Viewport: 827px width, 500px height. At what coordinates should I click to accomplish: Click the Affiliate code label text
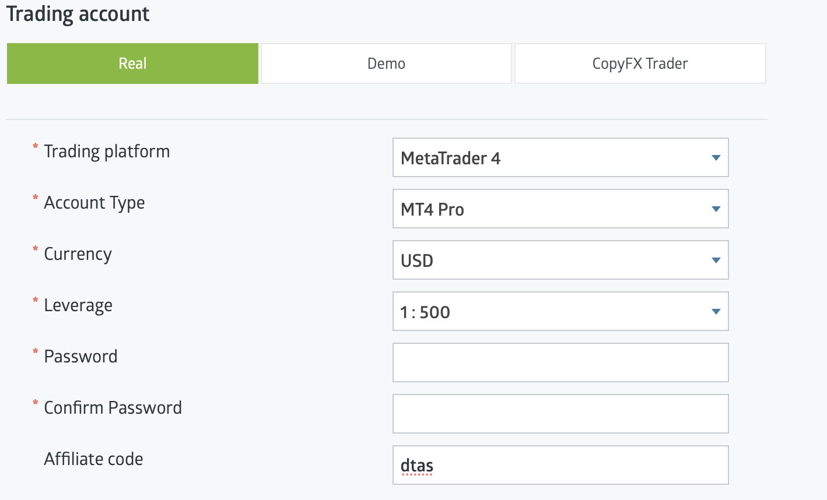pos(93,459)
